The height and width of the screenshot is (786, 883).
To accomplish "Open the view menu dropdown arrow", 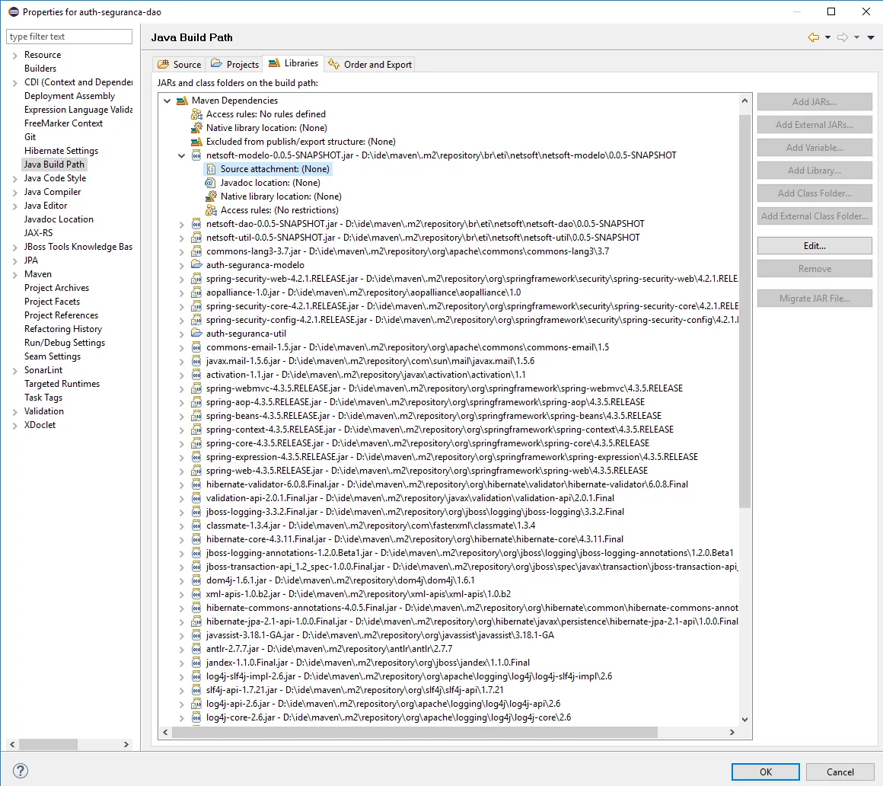I will pyautogui.click(x=872, y=37).
